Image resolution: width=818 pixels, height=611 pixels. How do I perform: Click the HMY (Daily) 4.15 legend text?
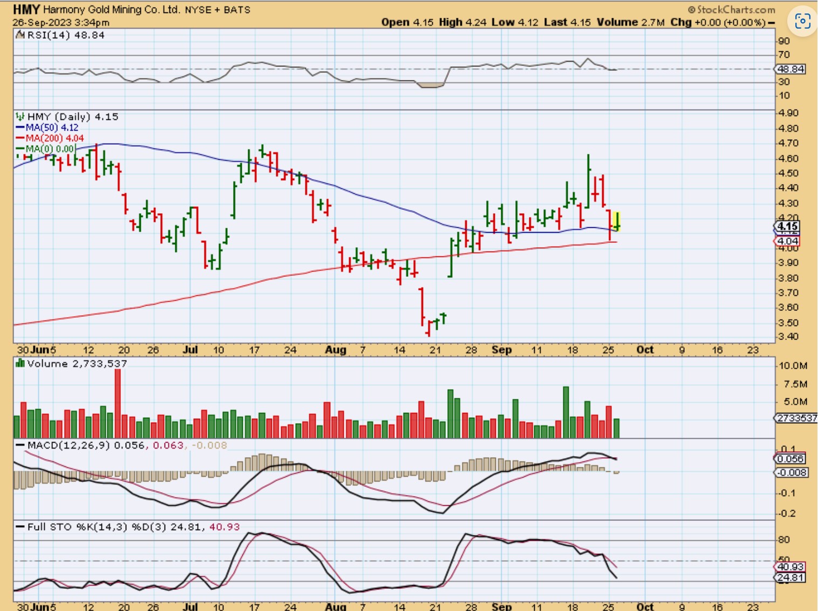(73, 117)
